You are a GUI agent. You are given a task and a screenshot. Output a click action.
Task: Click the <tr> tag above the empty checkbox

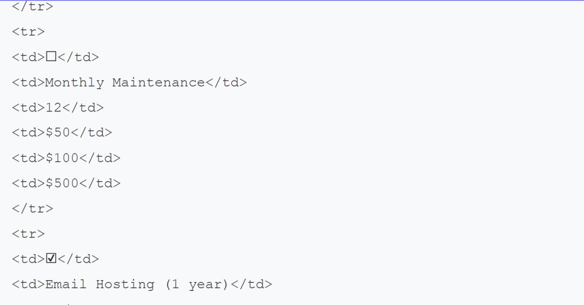[x=28, y=31]
